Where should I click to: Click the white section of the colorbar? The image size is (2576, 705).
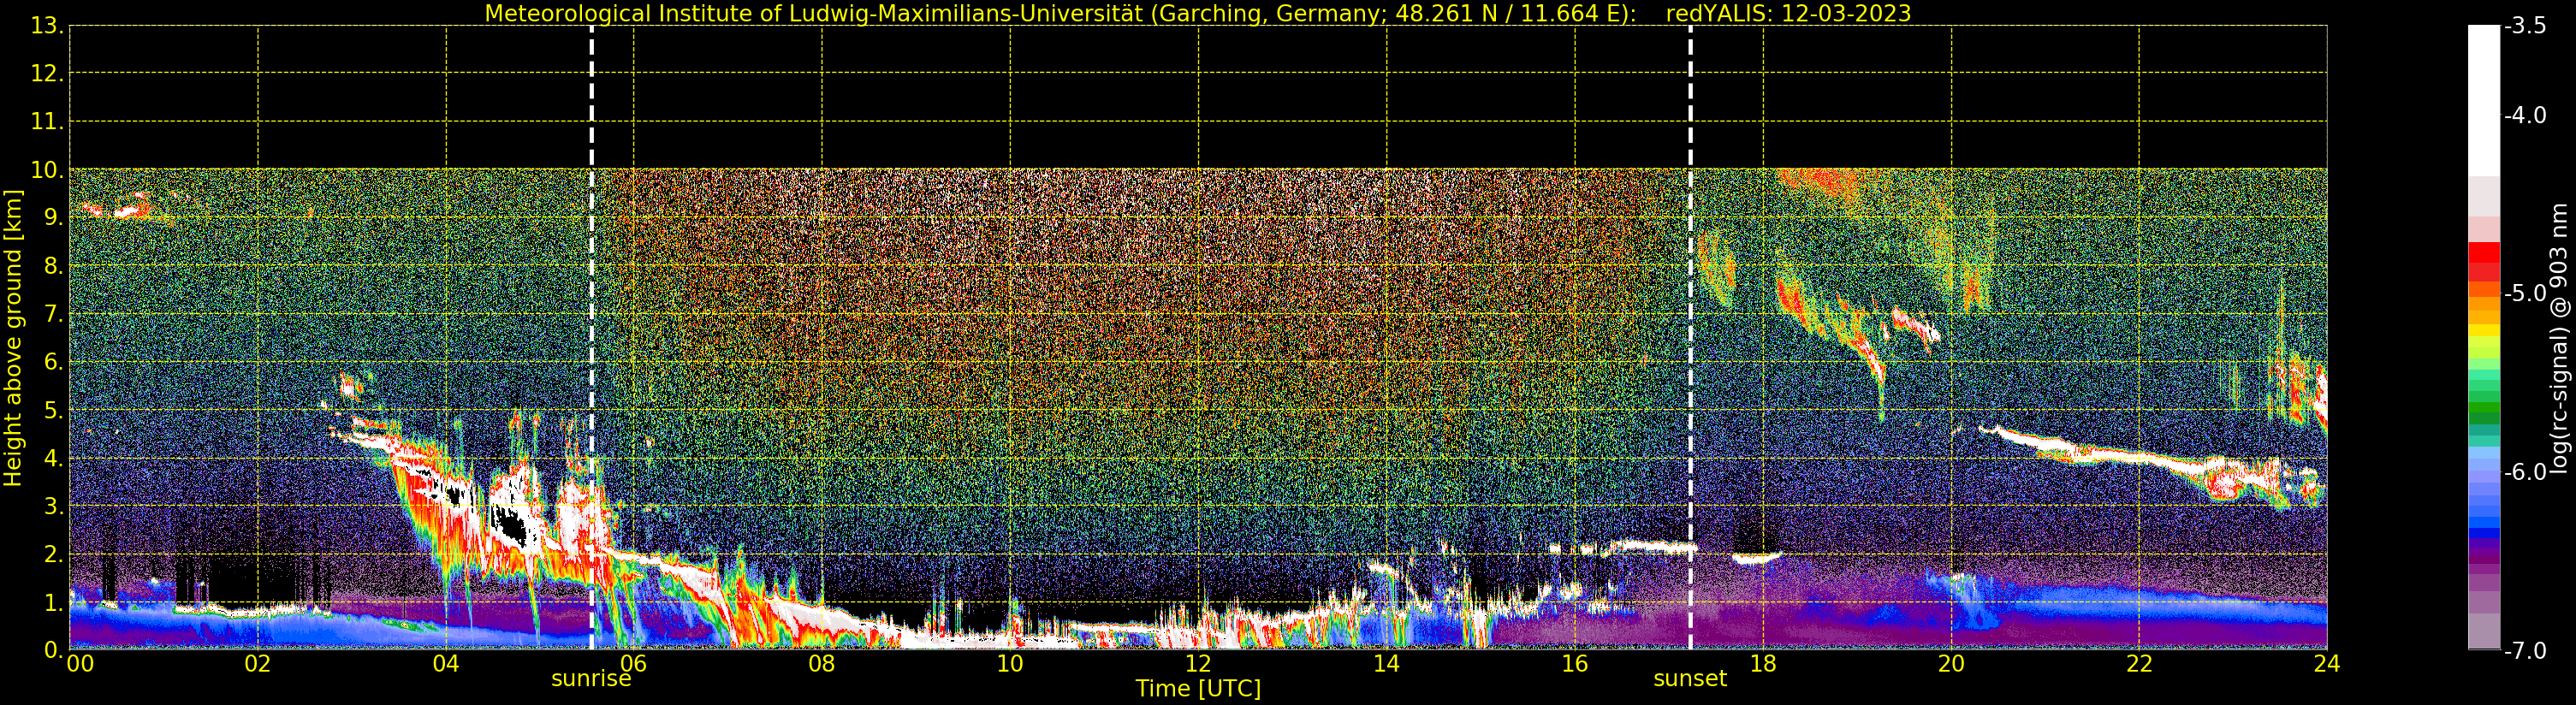(x=2483, y=100)
